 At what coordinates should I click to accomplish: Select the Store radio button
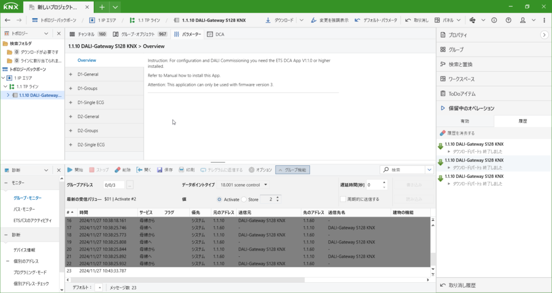[244, 199]
